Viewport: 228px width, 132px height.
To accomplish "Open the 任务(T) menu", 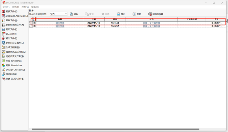I will (x=15, y=7).
